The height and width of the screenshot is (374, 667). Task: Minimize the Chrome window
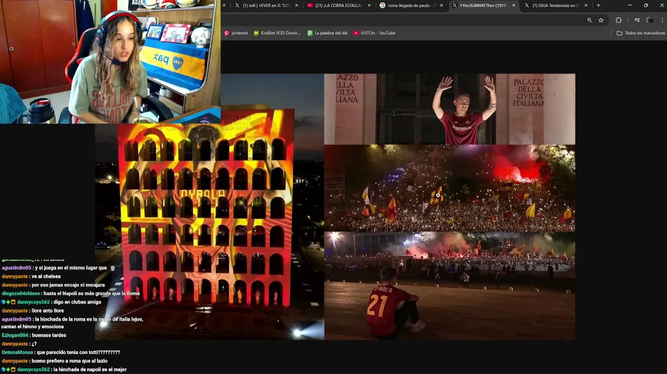(x=630, y=5)
